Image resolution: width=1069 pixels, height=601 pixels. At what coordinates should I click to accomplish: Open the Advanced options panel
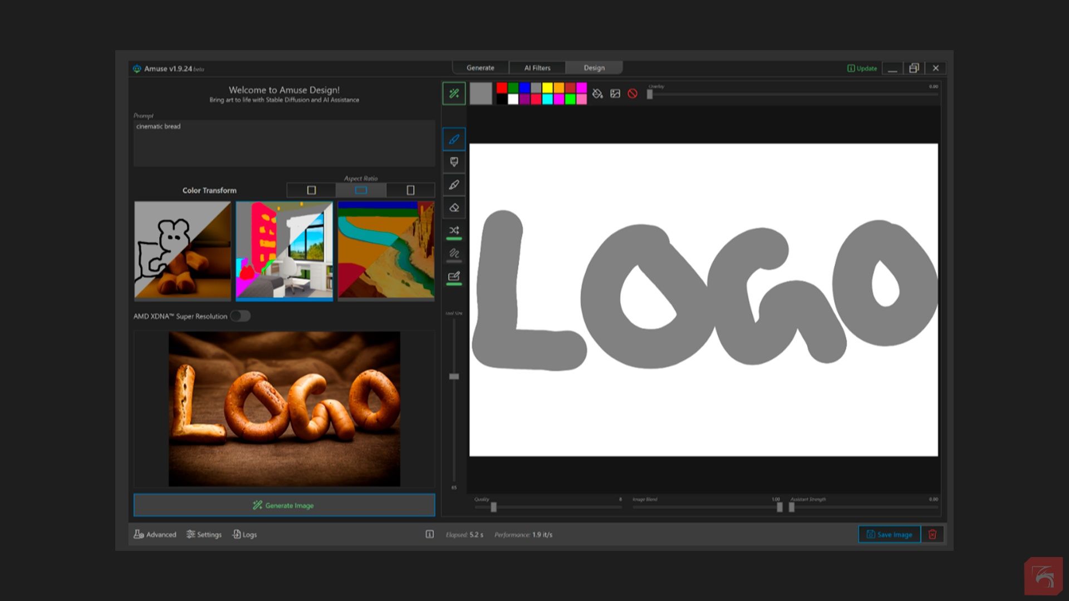click(155, 534)
